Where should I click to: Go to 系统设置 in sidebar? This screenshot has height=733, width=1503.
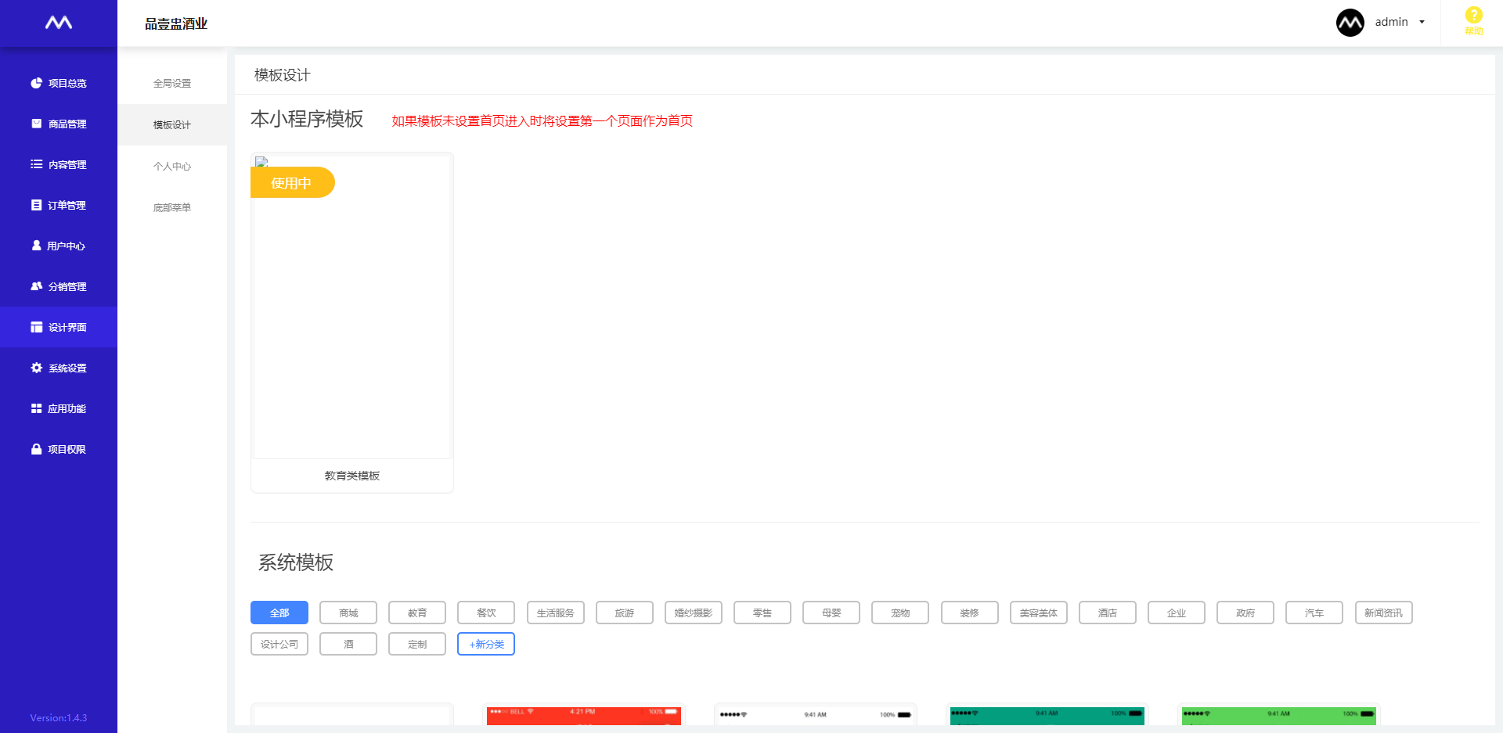[59, 368]
